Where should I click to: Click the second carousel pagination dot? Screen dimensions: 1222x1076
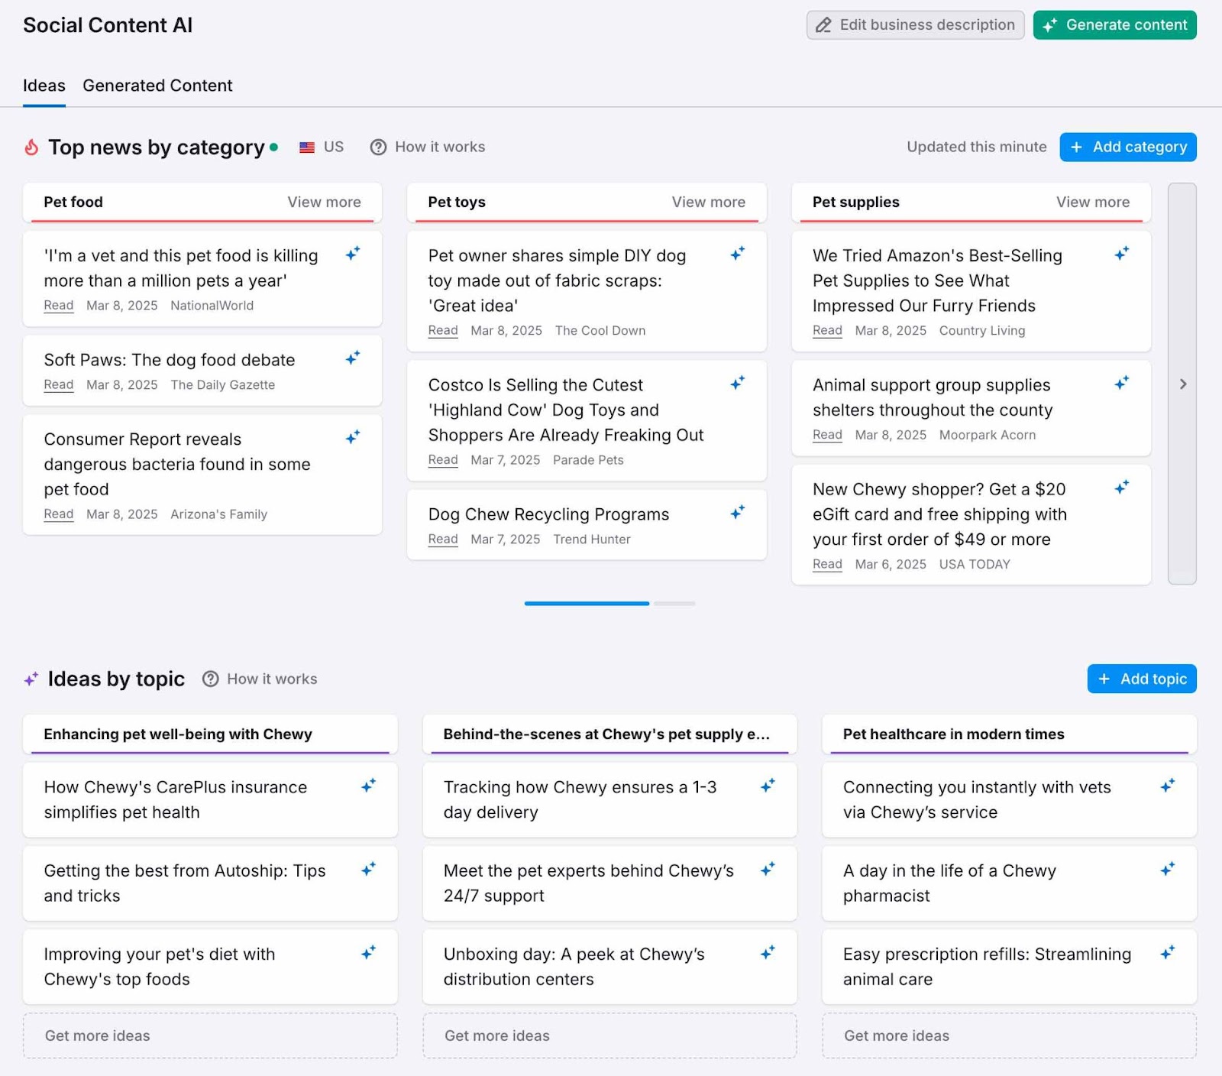tap(674, 604)
